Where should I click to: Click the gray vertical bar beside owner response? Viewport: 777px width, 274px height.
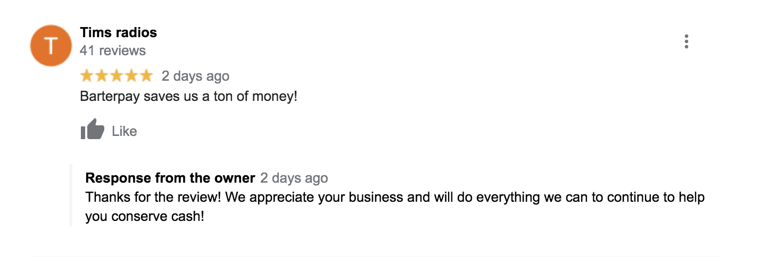pyautogui.click(x=71, y=194)
